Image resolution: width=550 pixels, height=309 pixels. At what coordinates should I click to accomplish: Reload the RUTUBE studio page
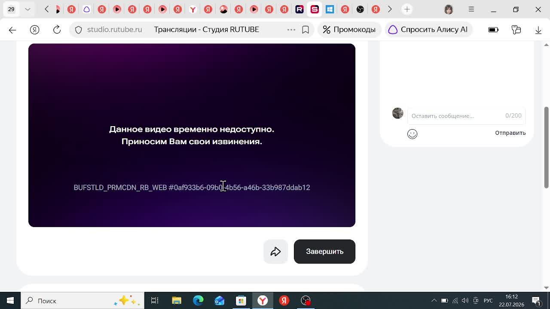pos(57,30)
